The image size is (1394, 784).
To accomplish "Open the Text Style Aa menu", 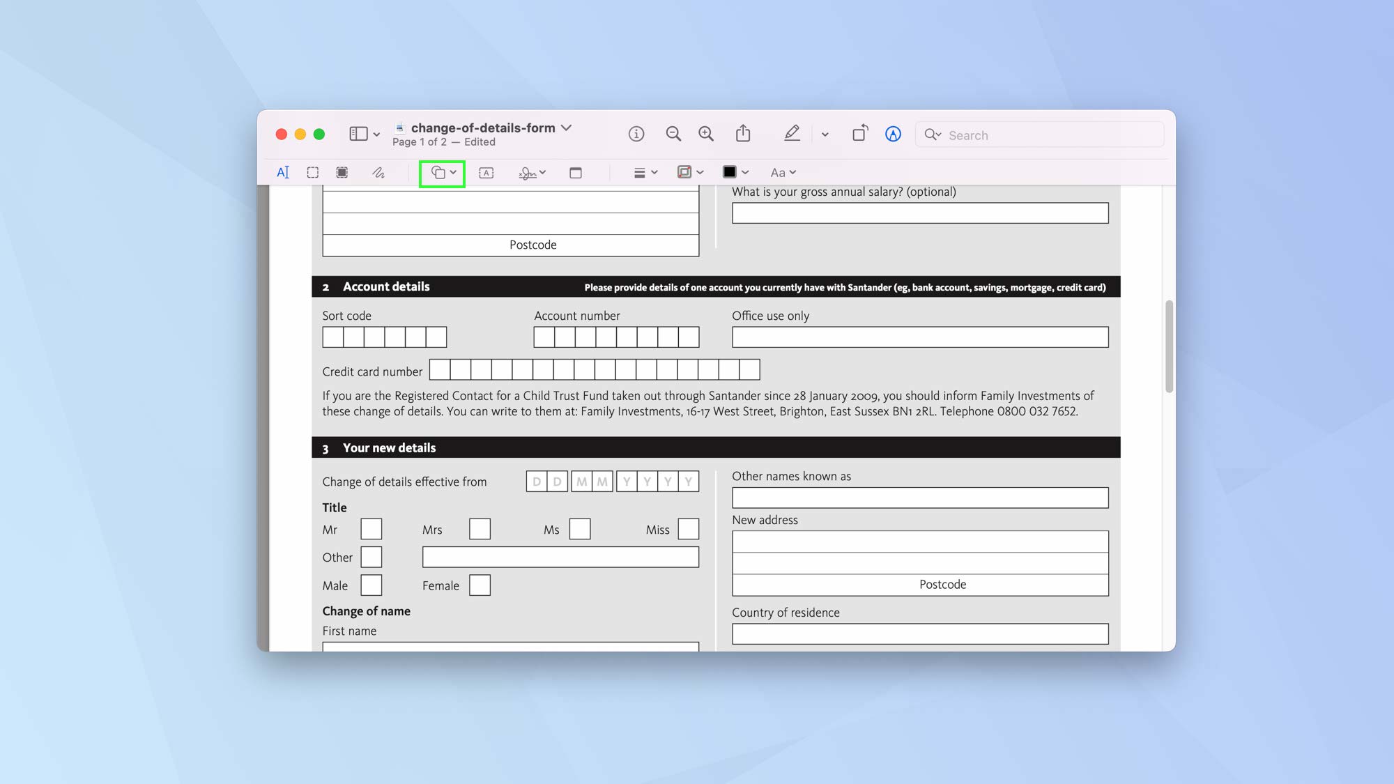I will point(782,172).
